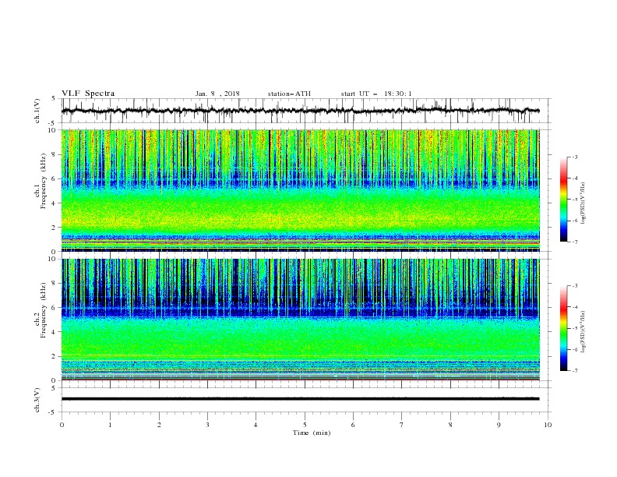Click the "10" tick on the time axis
The height and width of the screenshot is (477, 617).
point(548,425)
